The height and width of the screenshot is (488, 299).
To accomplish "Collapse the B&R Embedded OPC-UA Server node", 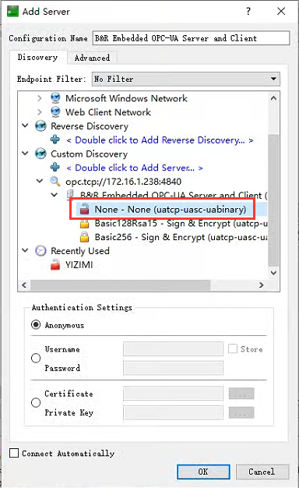I will pos(54,195).
